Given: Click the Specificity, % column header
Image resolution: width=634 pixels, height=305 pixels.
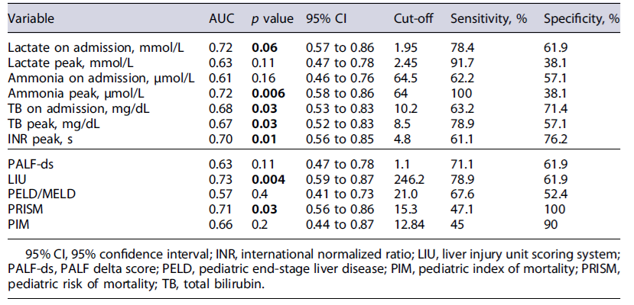Looking at the screenshot, I should [580, 18].
